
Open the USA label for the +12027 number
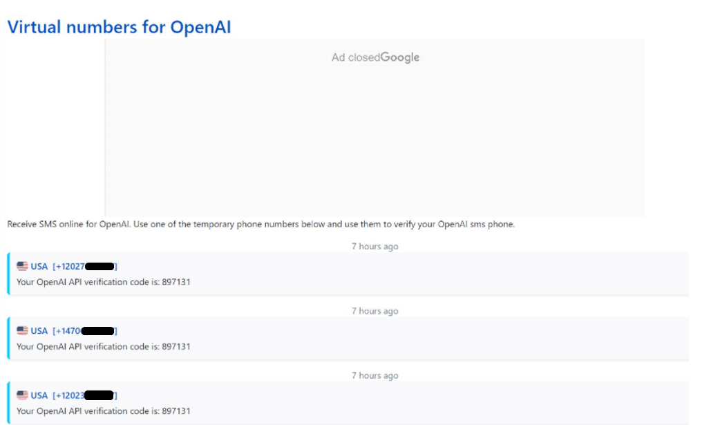[x=39, y=266]
